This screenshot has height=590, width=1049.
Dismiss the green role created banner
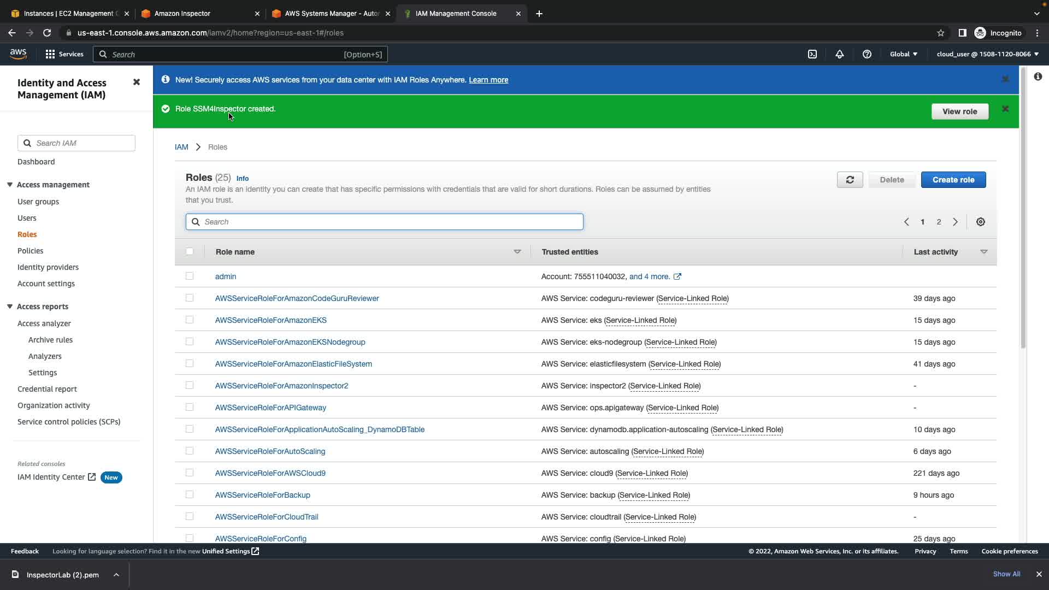click(1005, 109)
